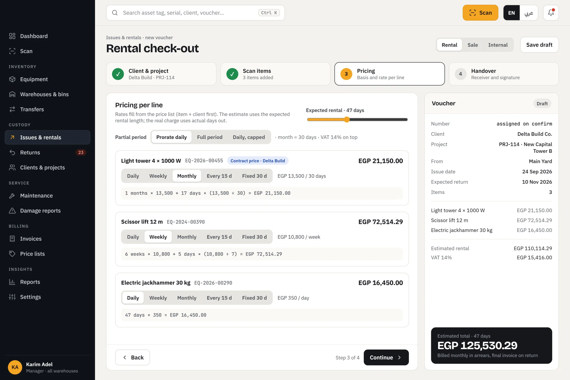Click the expected rental slider handle
Screen dimensions: 570x380
347,120
